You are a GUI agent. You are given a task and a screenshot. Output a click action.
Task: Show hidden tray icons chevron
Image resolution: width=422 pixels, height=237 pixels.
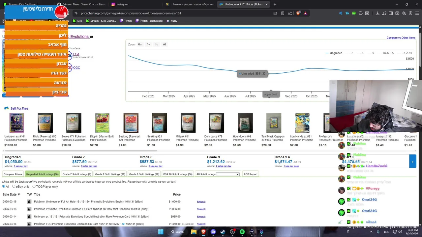[371, 232]
